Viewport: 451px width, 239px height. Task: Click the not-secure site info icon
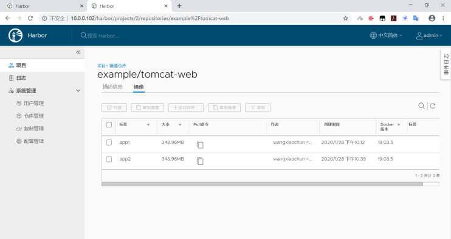pyautogui.click(x=44, y=18)
